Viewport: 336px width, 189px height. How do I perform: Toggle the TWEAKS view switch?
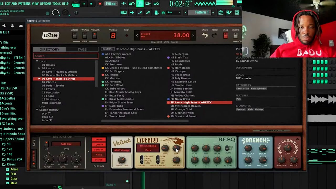[x=85, y=35]
